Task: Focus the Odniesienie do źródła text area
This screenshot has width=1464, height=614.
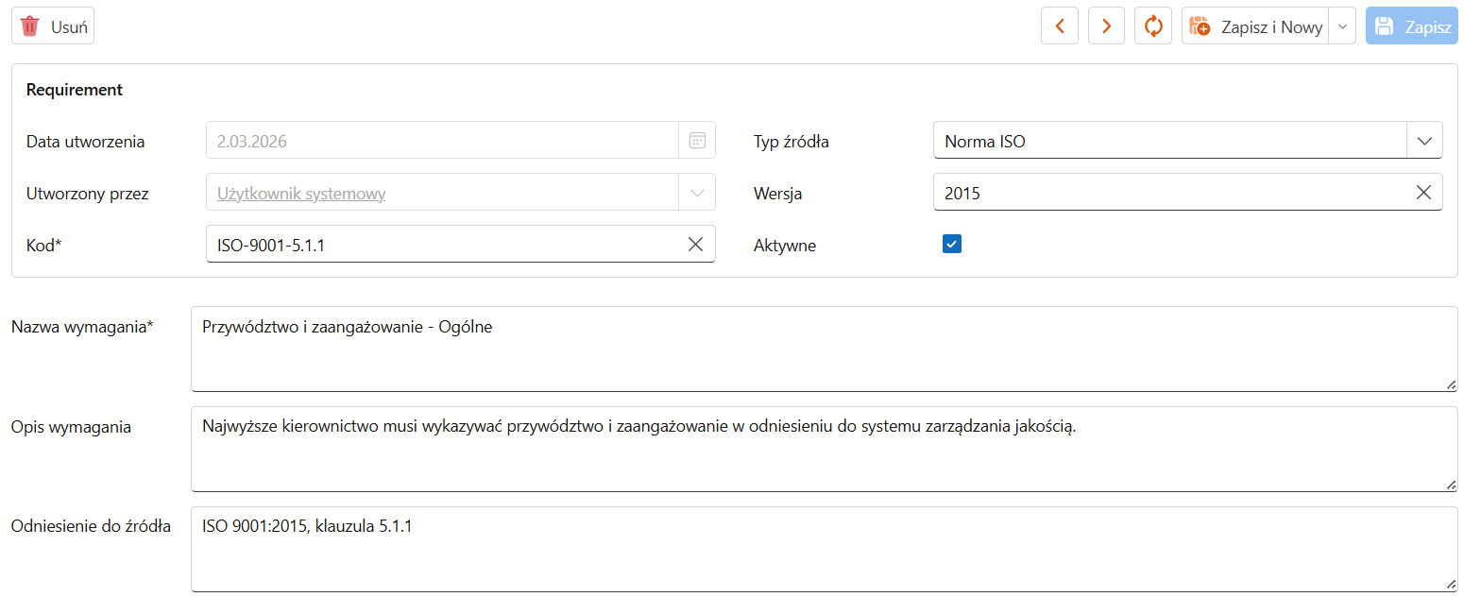Action: (x=825, y=549)
